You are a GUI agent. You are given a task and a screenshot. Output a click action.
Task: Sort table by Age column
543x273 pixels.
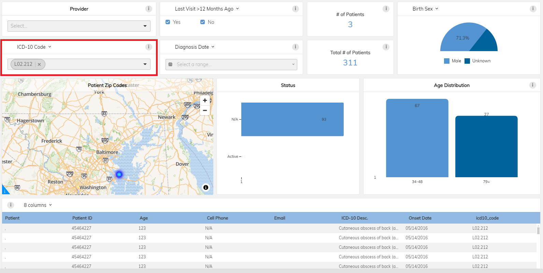tap(144, 218)
